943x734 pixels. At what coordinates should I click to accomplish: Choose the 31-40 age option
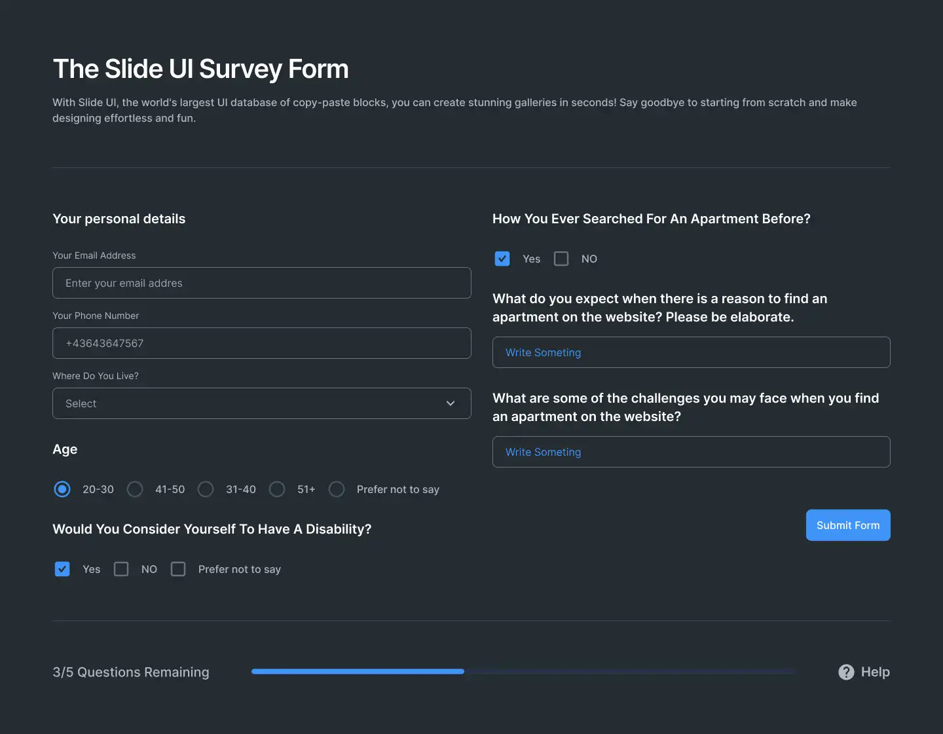(x=206, y=489)
